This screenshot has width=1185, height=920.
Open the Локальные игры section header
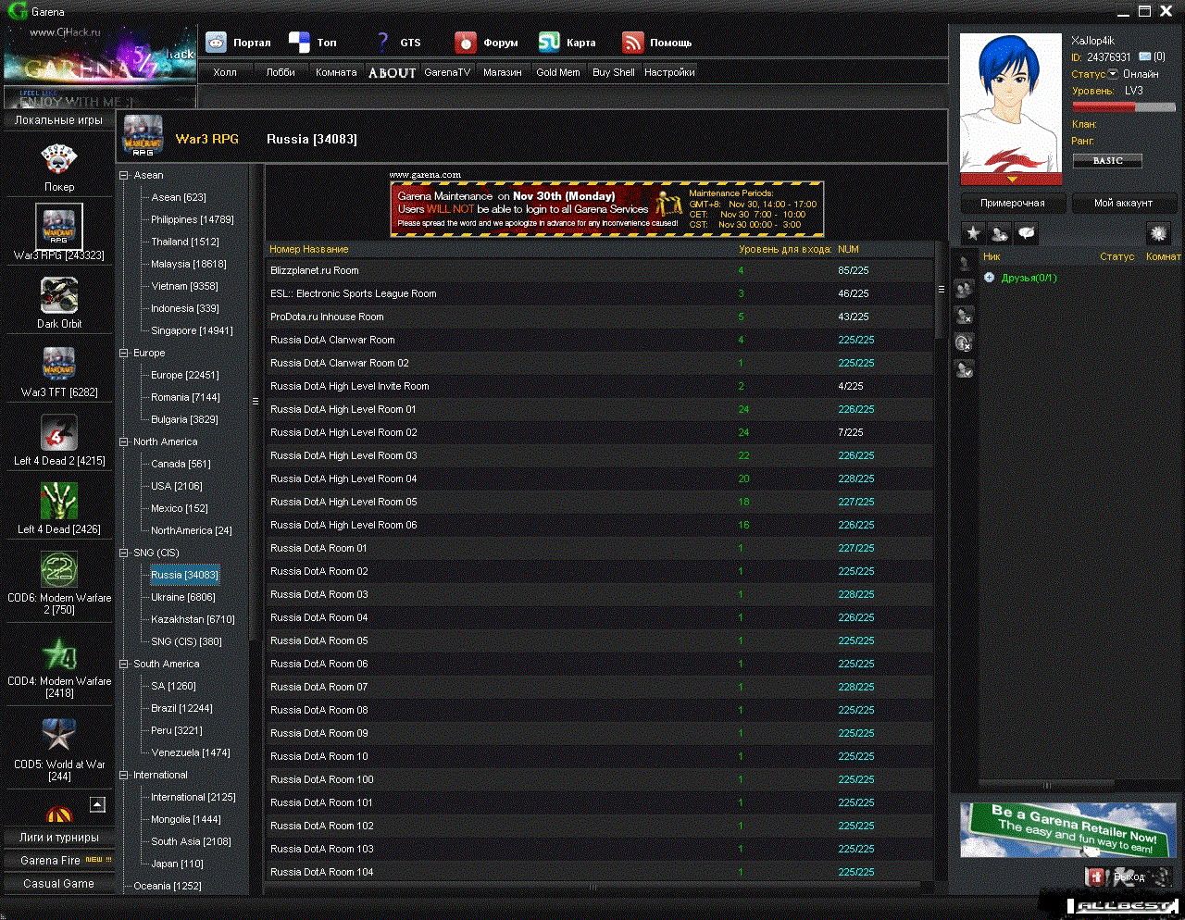coord(58,120)
